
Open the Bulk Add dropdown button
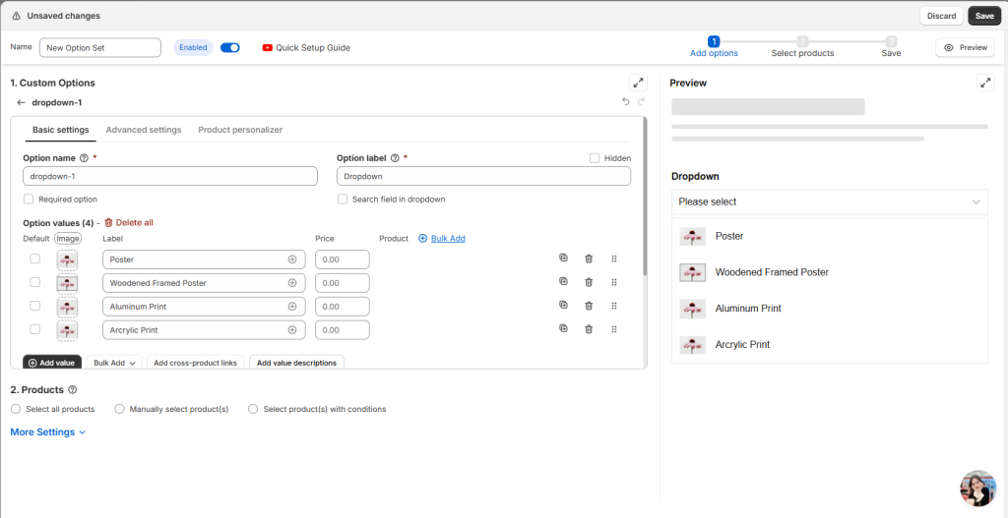point(114,363)
